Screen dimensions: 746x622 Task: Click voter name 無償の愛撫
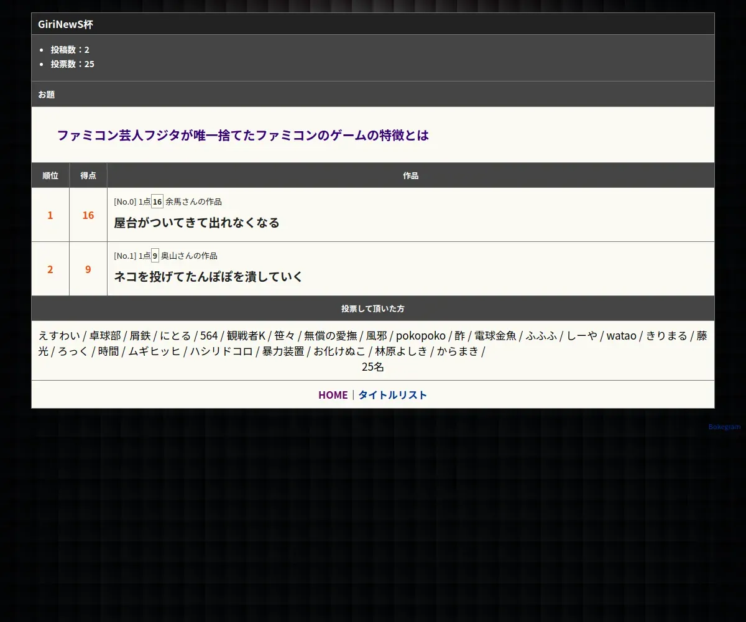click(x=330, y=336)
